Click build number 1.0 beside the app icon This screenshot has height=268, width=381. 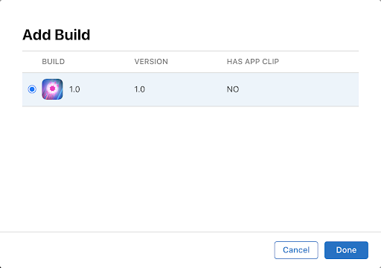[x=74, y=89]
